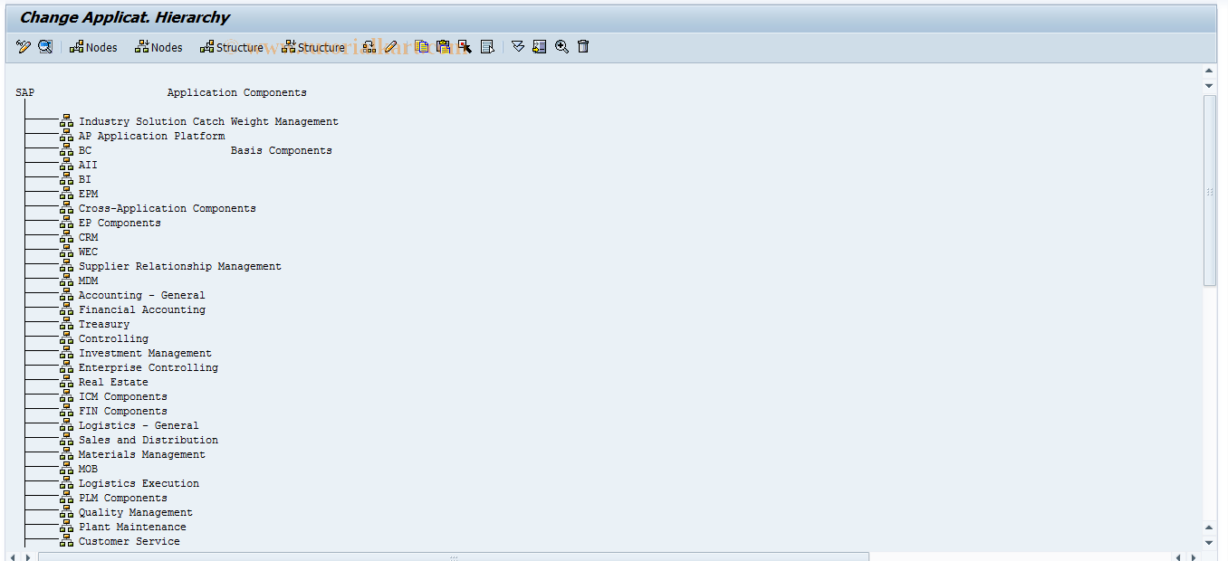The height and width of the screenshot is (561, 1228).
Task: Select Quality Management node
Action: click(136, 512)
